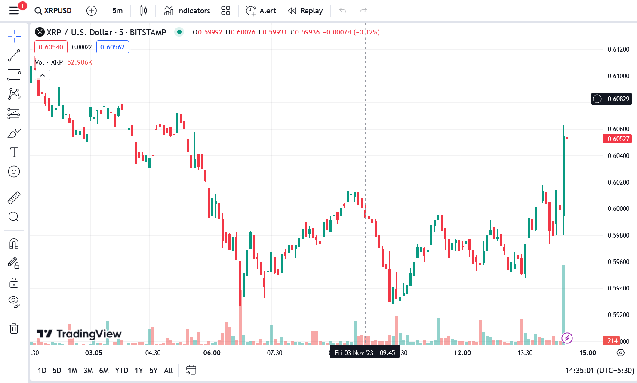This screenshot has height=383, width=637.
Task: Hide all drawings with eye icon
Action: coord(14,301)
